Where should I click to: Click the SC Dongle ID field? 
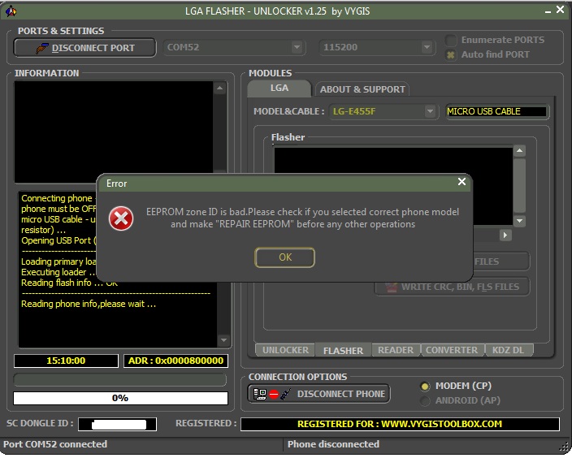pos(118,425)
